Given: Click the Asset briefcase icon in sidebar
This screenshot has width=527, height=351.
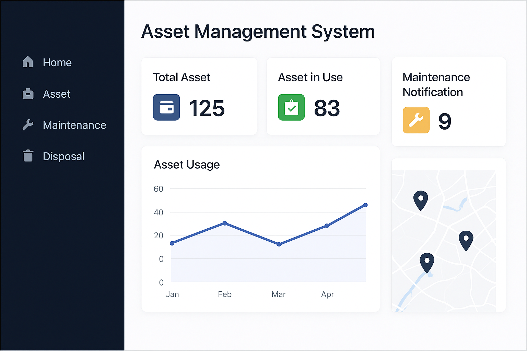Looking at the screenshot, I should (x=28, y=94).
